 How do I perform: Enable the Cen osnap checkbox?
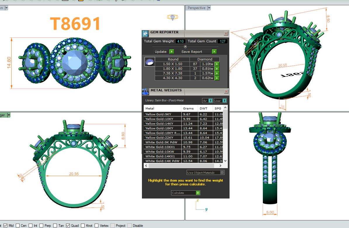coord(18,225)
